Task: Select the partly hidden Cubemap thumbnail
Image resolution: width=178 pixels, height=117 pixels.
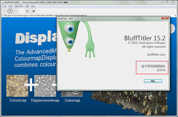Action: (x=72, y=94)
